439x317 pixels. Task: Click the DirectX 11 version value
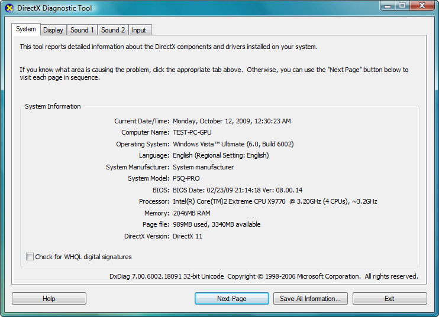(x=188, y=236)
